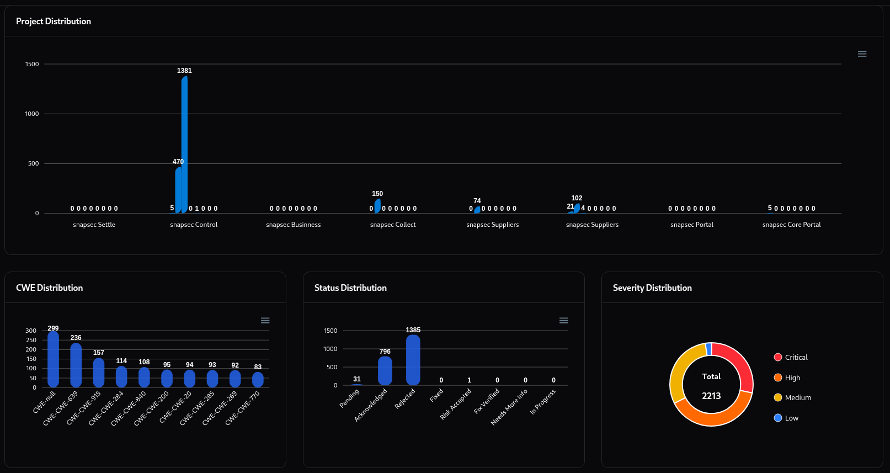
Task: Click the CWE-CWE-915 bar showing 157
Action: [99, 373]
